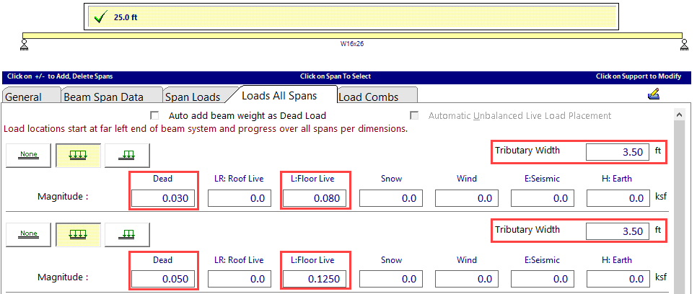Select the partial-length load icon in second load row
The width and height of the screenshot is (697, 294).
(x=127, y=234)
